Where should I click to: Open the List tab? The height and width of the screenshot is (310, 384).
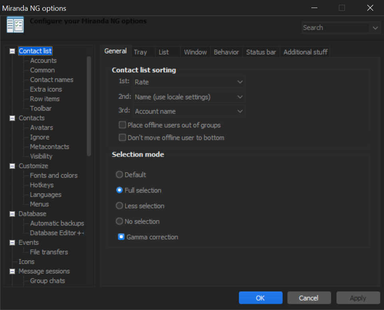[x=168, y=52]
